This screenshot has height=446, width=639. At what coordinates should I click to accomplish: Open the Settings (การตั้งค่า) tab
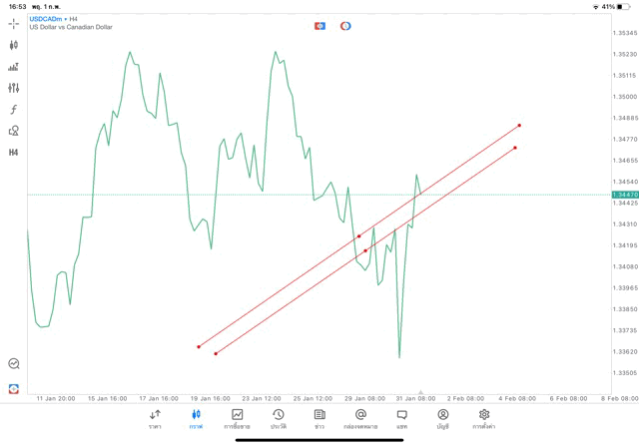point(484,418)
